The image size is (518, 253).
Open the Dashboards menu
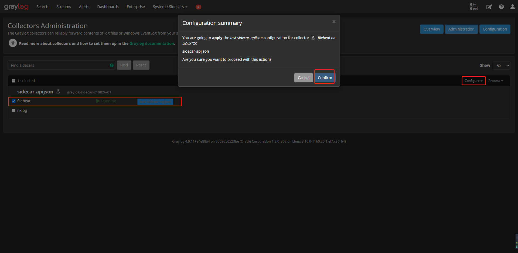coord(108,6)
